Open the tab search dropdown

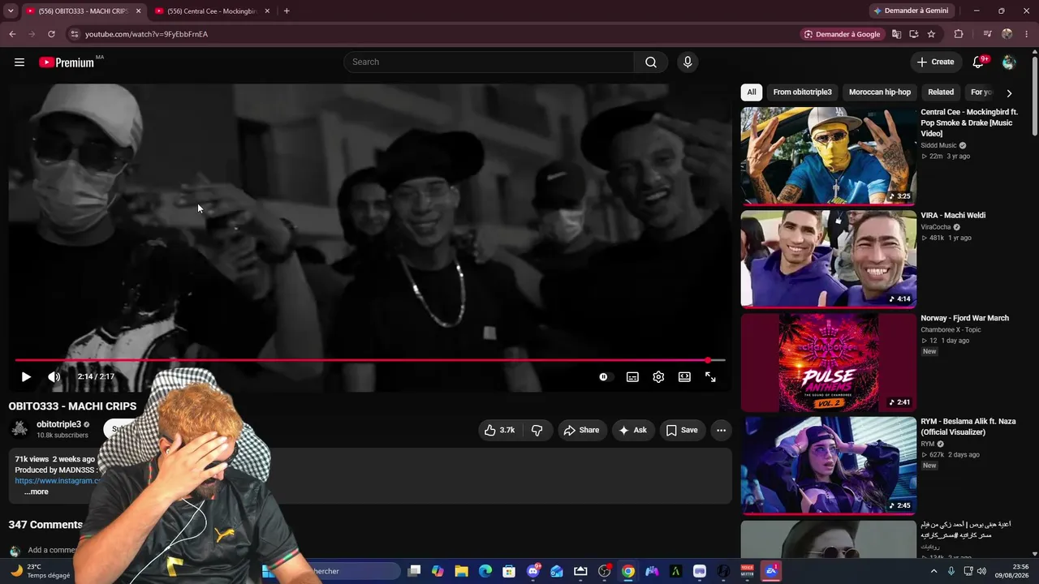pyautogui.click(x=11, y=11)
